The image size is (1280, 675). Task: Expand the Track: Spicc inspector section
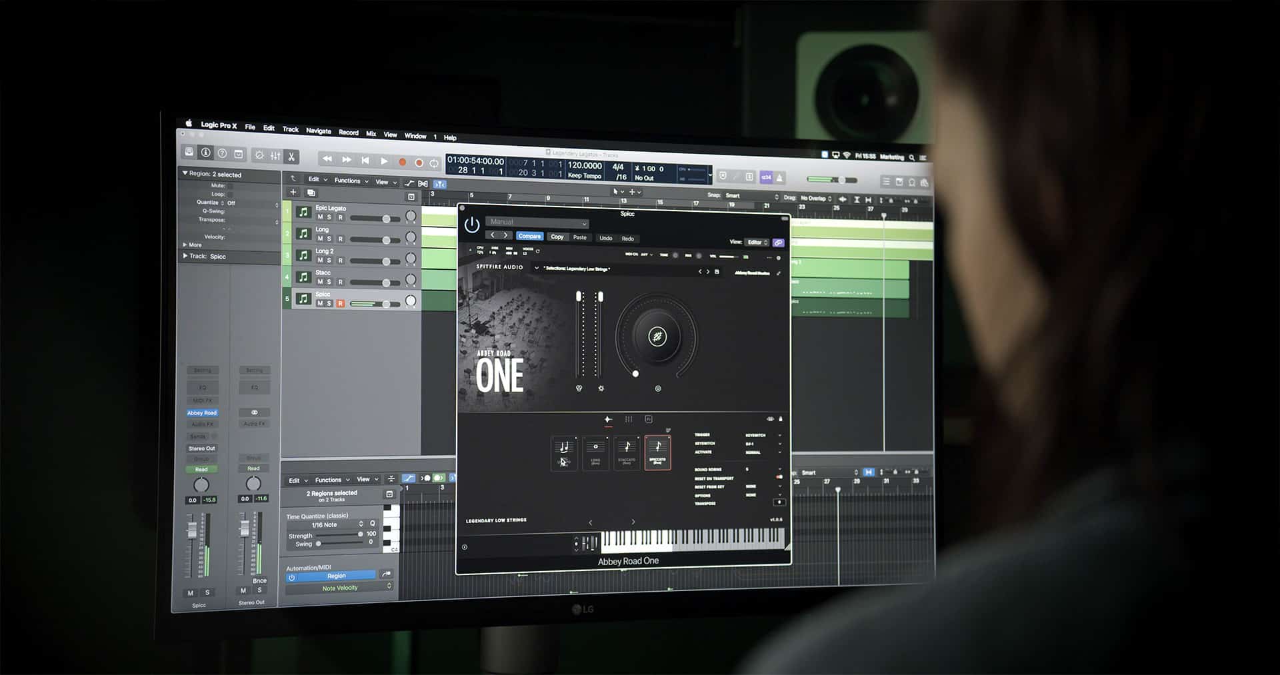pos(185,256)
